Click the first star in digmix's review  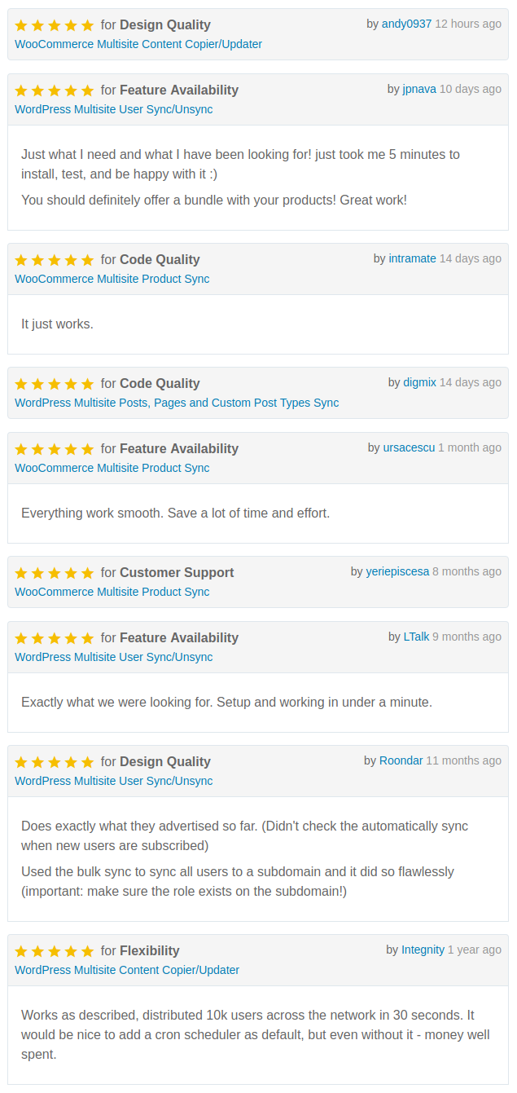pyautogui.click(x=21, y=384)
